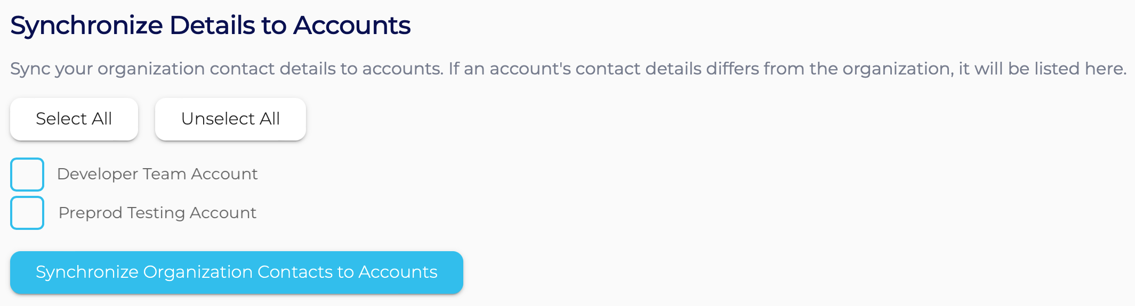Hit the white Select All button
The image size is (1135, 306).
point(74,119)
